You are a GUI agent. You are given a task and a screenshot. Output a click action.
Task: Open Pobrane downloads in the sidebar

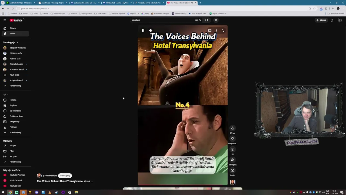(15, 127)
